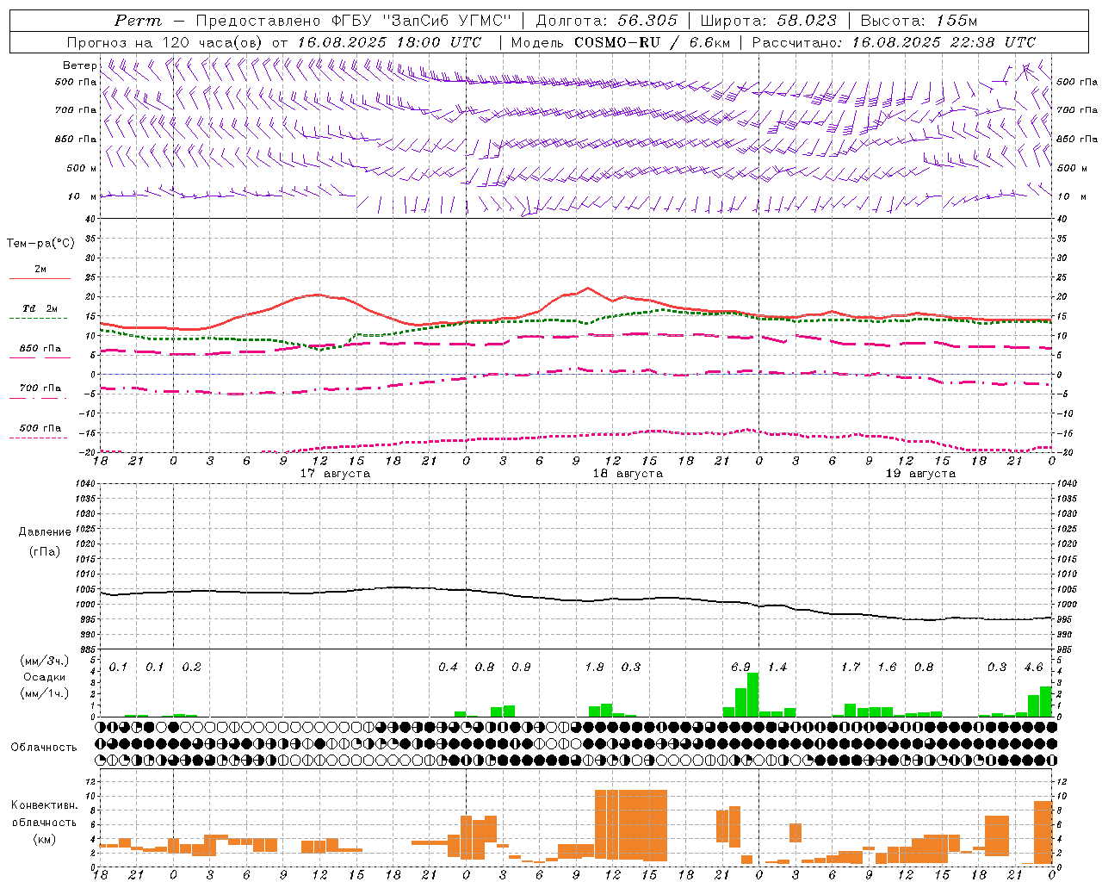The width and height of the screenshot is (1102, 882).
Task: Click the "Модель COSMO-RU / 6.6км" text
Action: coord(621,42)
